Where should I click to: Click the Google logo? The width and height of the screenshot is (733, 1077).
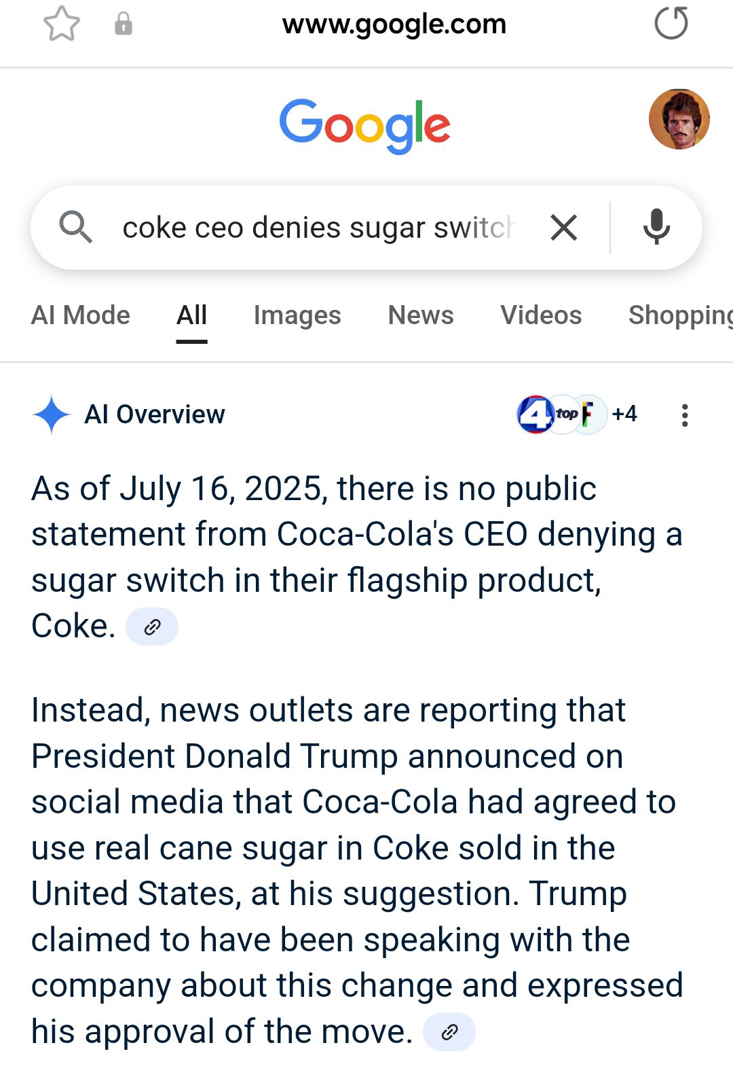point(365,125)
